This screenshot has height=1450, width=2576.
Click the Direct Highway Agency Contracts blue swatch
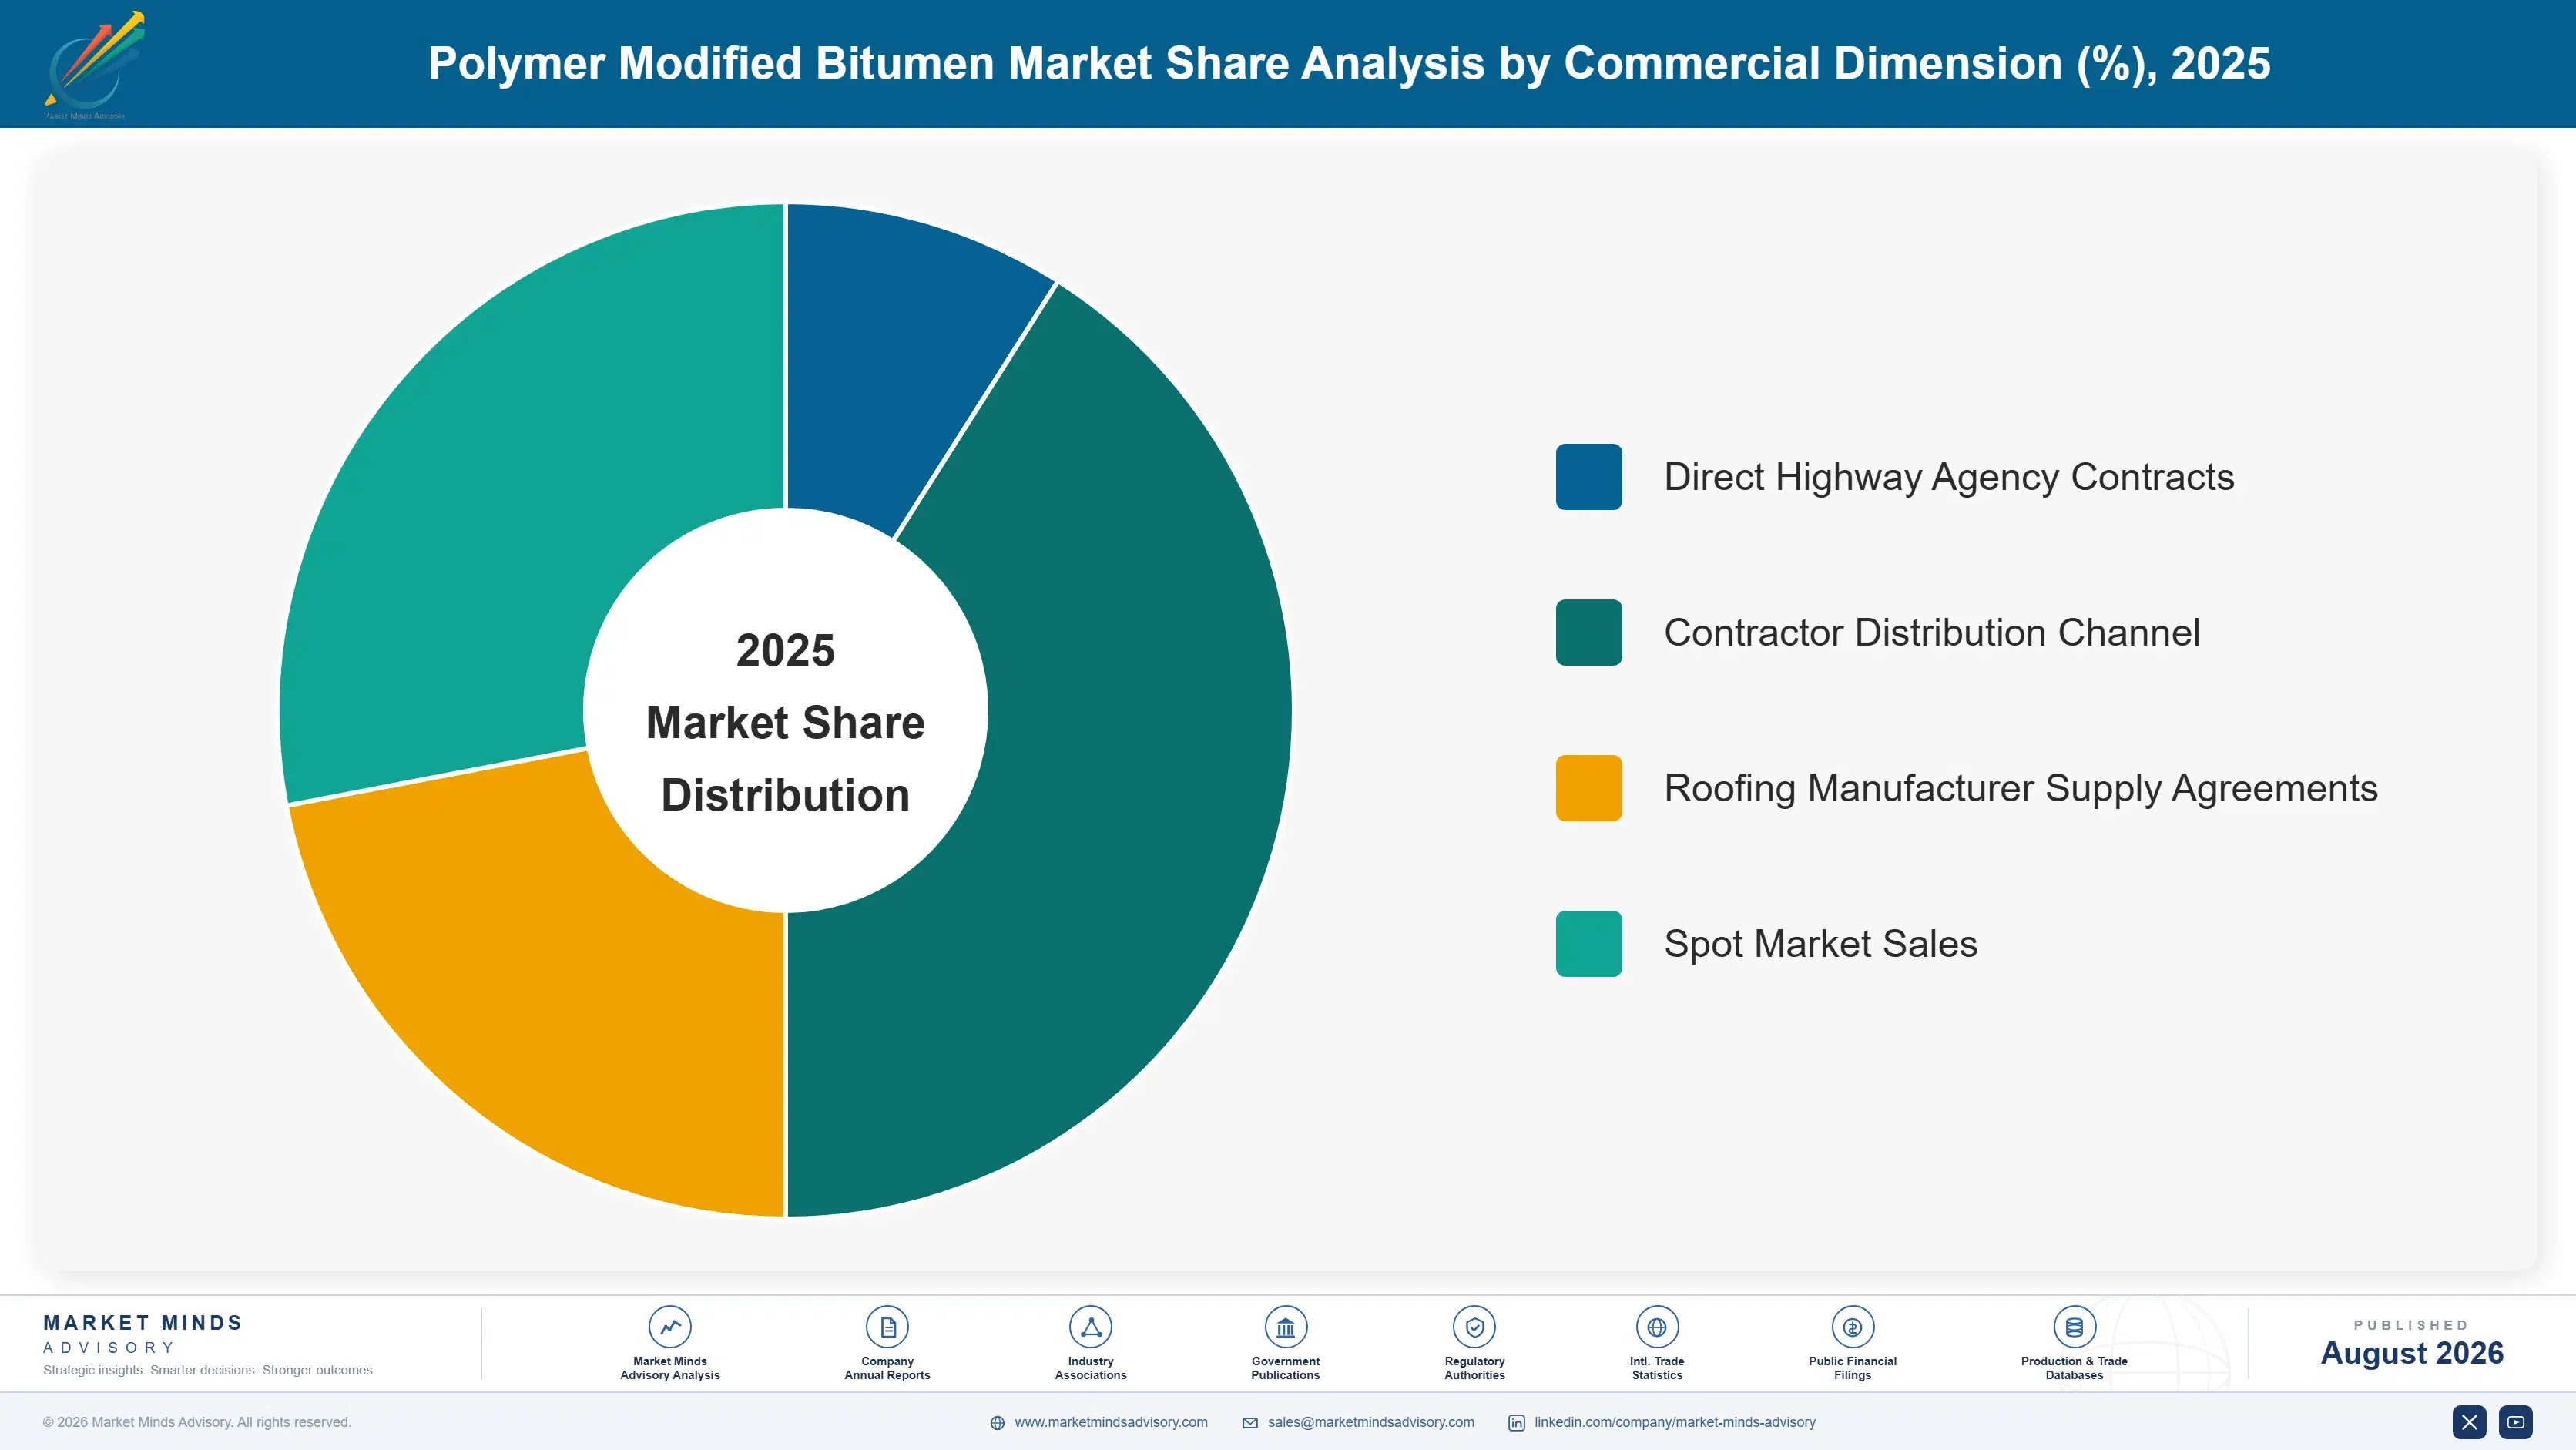[x=1589, y=477]
